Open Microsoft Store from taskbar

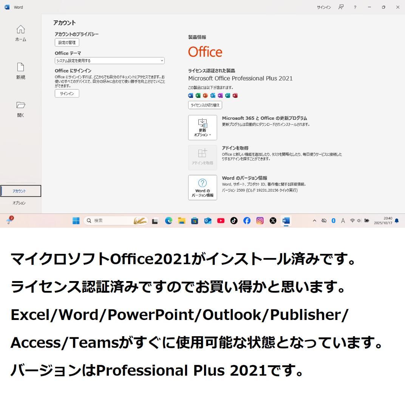[x=195, y=221]
